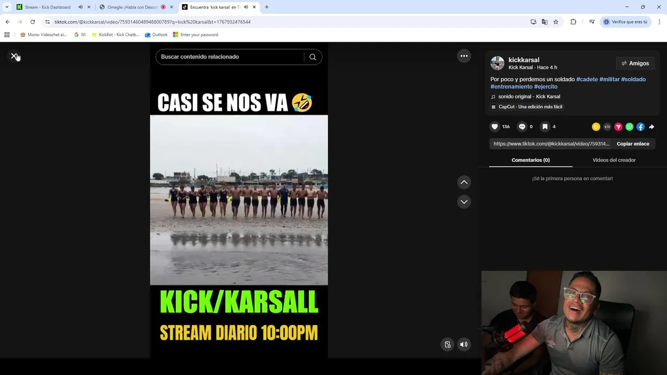Click the 'Amigos' button

635,64
